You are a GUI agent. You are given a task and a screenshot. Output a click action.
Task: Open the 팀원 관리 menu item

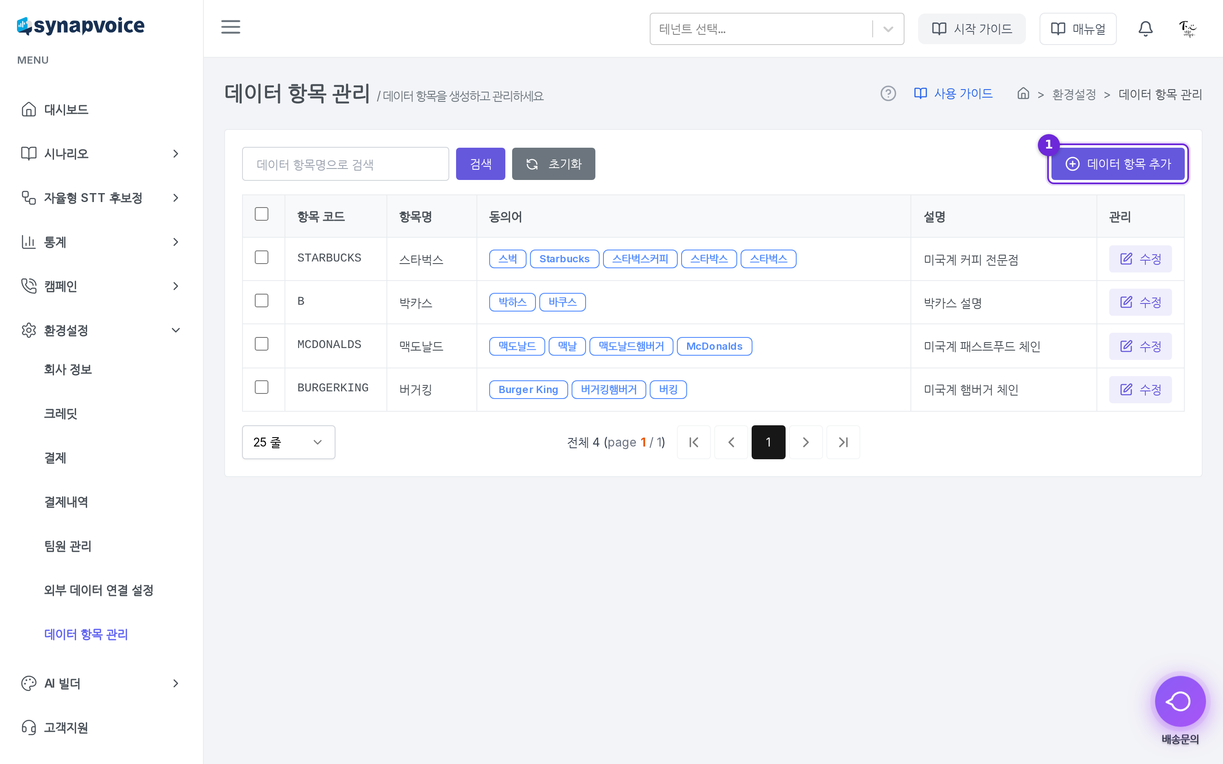[x=68, y=546]
